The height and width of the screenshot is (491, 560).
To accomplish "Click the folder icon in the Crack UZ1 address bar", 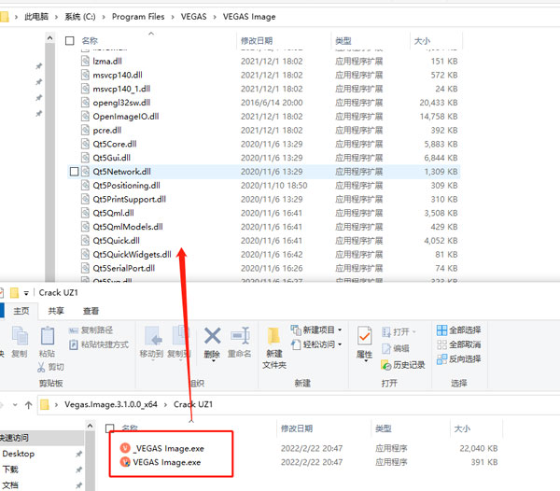I will [x=45, y=404].
